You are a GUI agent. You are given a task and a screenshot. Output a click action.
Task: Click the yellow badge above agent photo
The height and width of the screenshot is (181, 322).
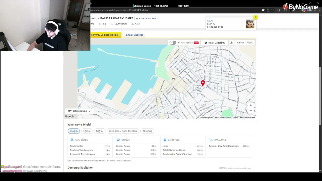pyautogui.click(x=256, y=17)
